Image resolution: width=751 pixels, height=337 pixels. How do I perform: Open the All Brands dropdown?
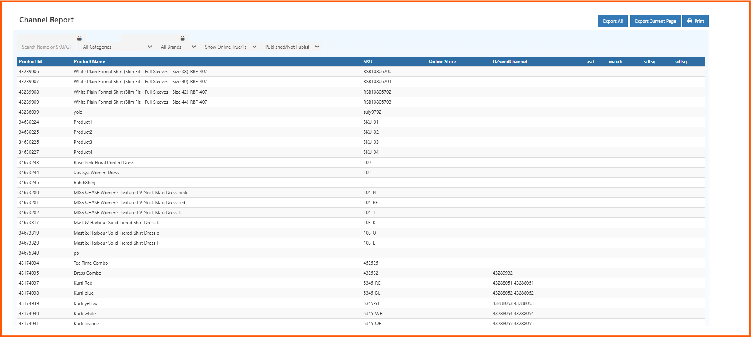(178, 47)
